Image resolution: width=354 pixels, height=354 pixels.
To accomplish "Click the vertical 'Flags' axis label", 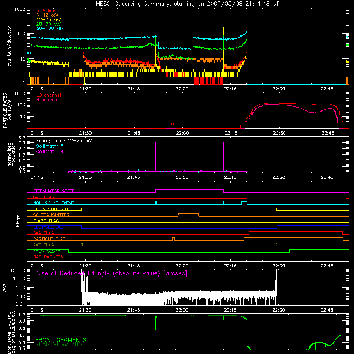I will (x=18, y=221).
